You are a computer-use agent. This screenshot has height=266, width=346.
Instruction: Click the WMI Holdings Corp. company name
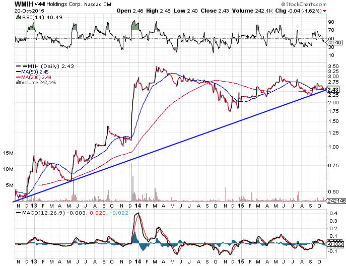tap(58, 4)
